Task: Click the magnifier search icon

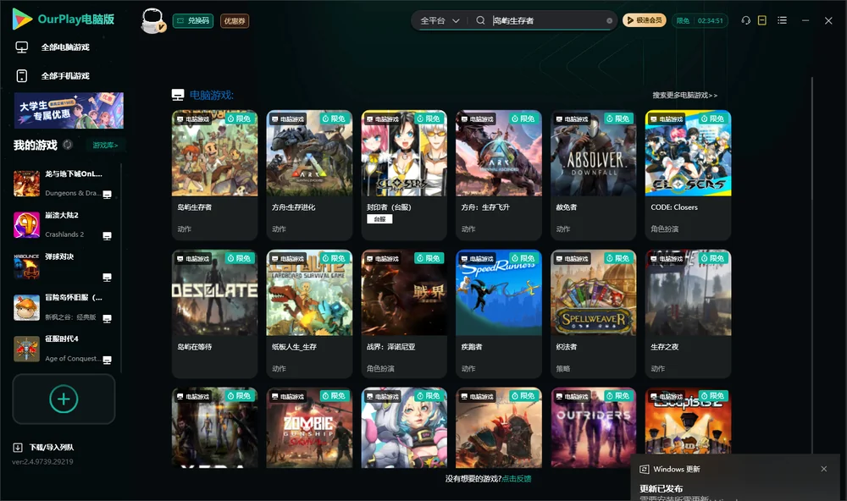Action: pos(480,20)
